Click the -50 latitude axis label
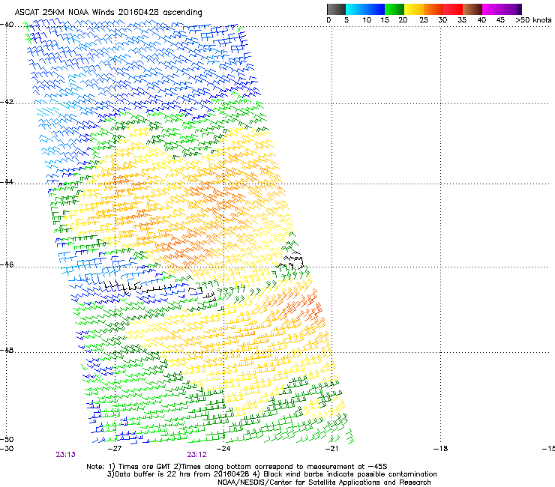This screenshot has height=487, width=555. 7,439
